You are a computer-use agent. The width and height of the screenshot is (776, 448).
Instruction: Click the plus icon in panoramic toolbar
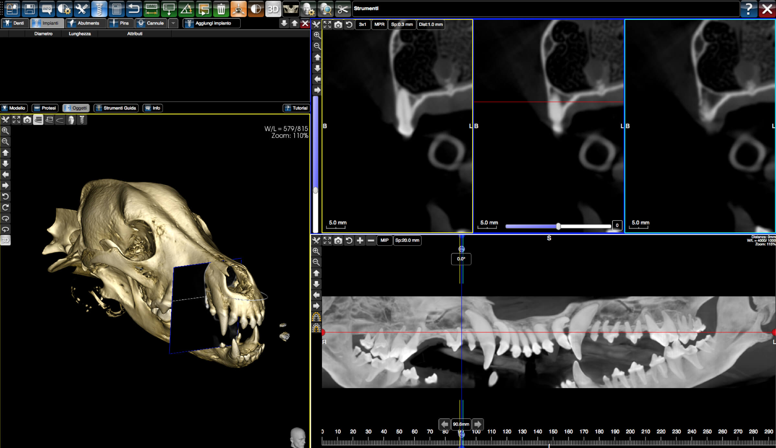pos(360,241)
